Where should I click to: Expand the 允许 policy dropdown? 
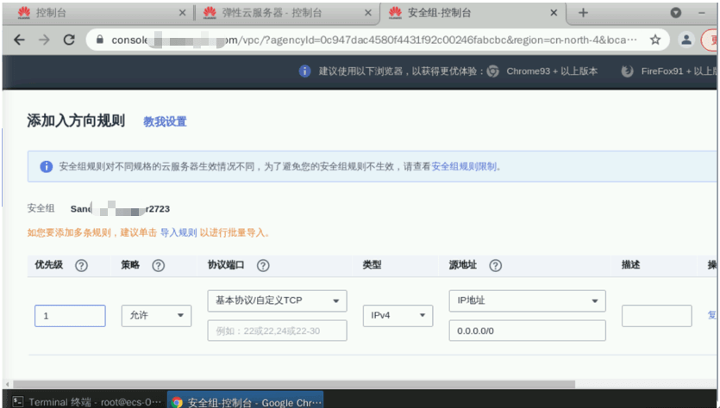[156, 316]
